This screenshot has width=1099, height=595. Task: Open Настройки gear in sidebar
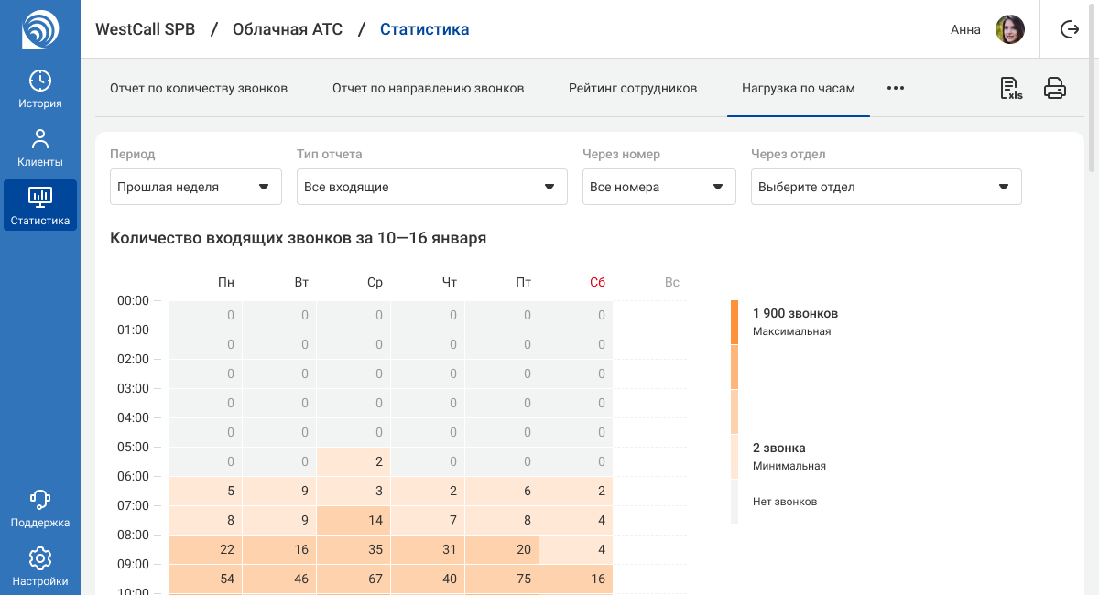point(40,567)
